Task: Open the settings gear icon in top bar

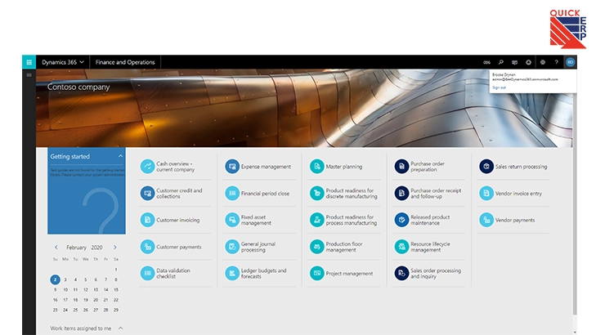Action: 542,62
